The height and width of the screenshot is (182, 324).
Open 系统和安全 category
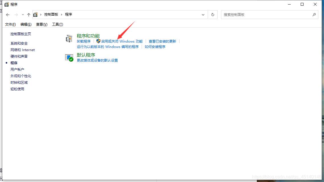(19, 43)
